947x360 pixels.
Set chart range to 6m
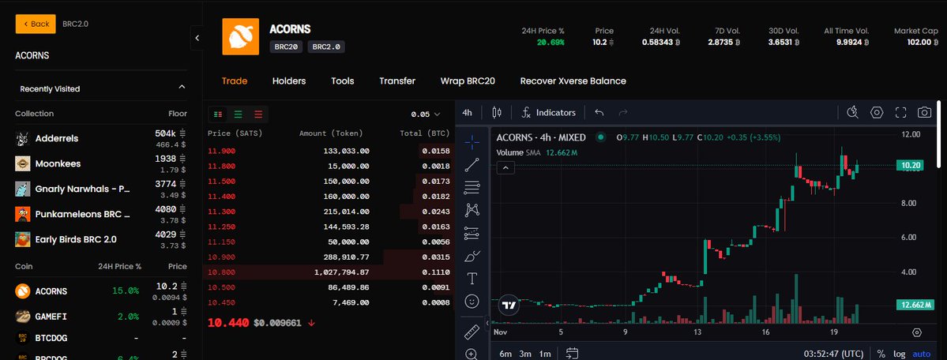(505, 354)
